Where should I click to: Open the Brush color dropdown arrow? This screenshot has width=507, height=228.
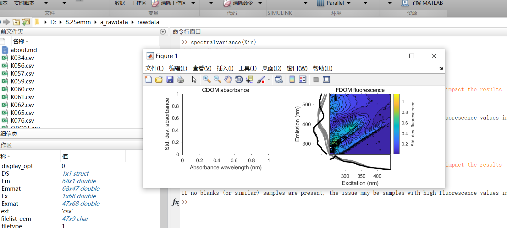(x=269, y=80)
